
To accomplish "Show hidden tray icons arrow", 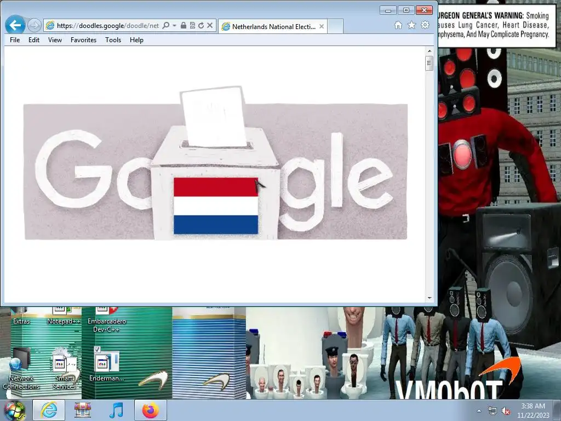I will [479, 411].
